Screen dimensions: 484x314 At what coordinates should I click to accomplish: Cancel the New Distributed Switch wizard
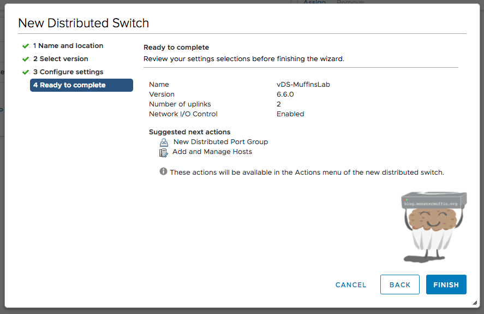[351, 285]
